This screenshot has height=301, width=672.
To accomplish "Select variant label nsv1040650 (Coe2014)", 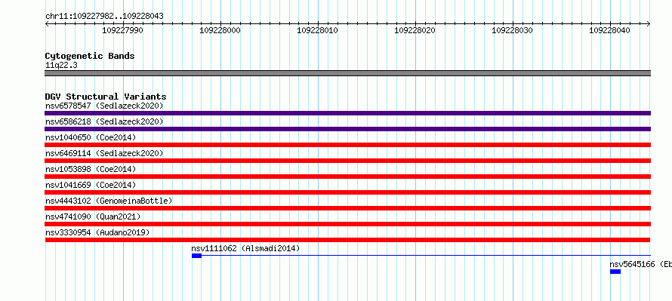I will click(x=91, y=137).
